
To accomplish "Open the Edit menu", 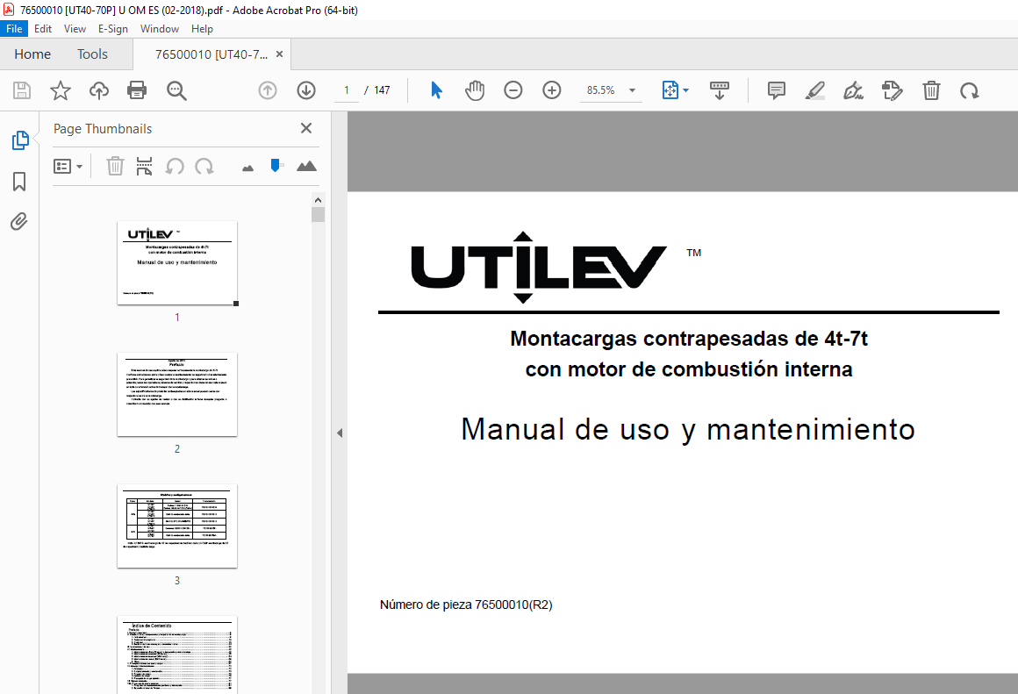I will tap(43, 29).
